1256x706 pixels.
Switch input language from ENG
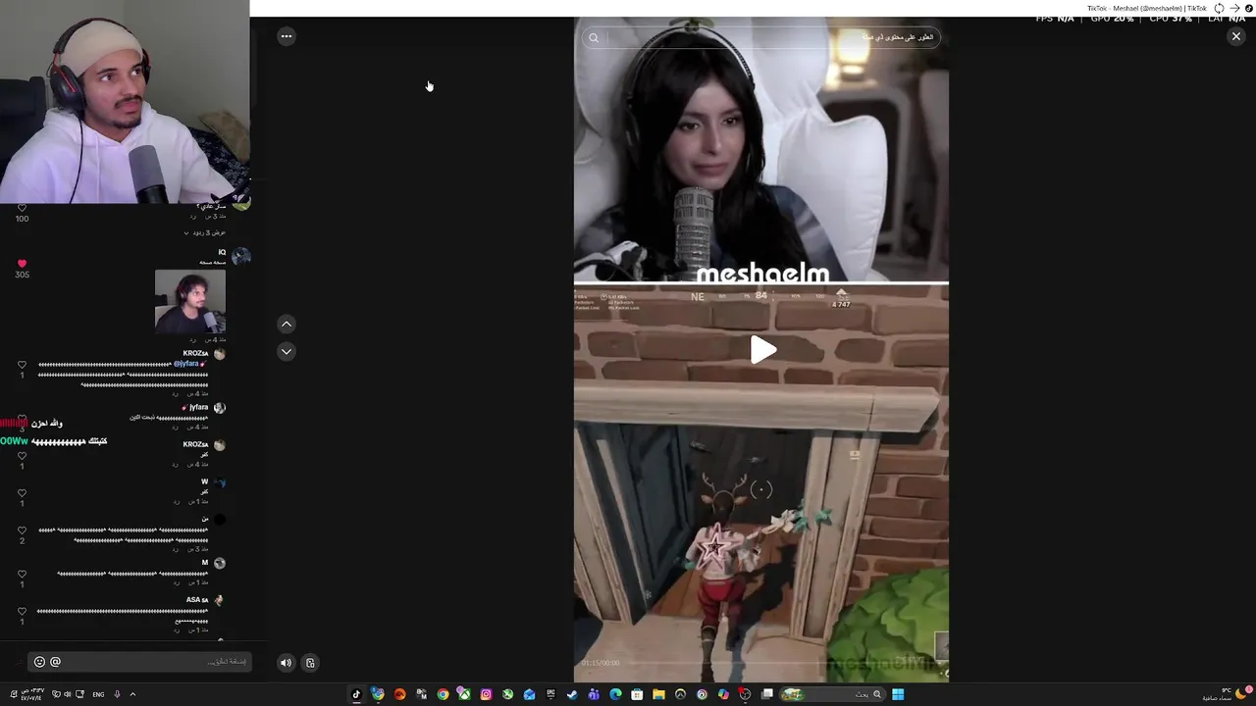tap(98, 694)
